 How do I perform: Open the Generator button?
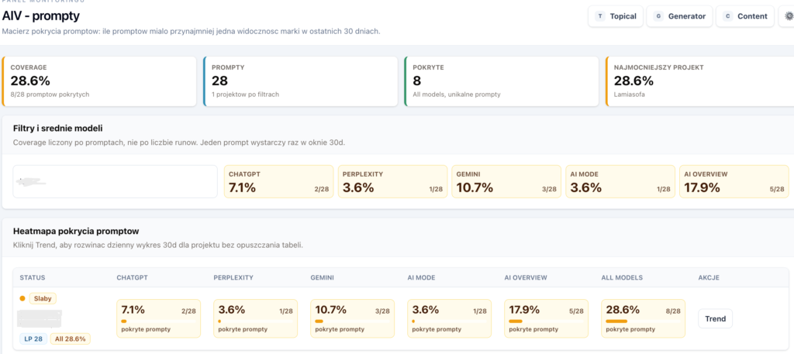pos(679,16)
